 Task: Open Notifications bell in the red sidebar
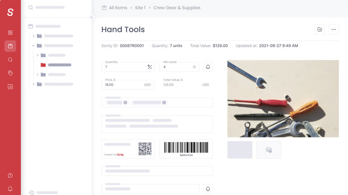pyautogui.click(x=10, y=189)
